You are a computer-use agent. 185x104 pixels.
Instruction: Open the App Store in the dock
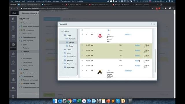click(89, 101)
